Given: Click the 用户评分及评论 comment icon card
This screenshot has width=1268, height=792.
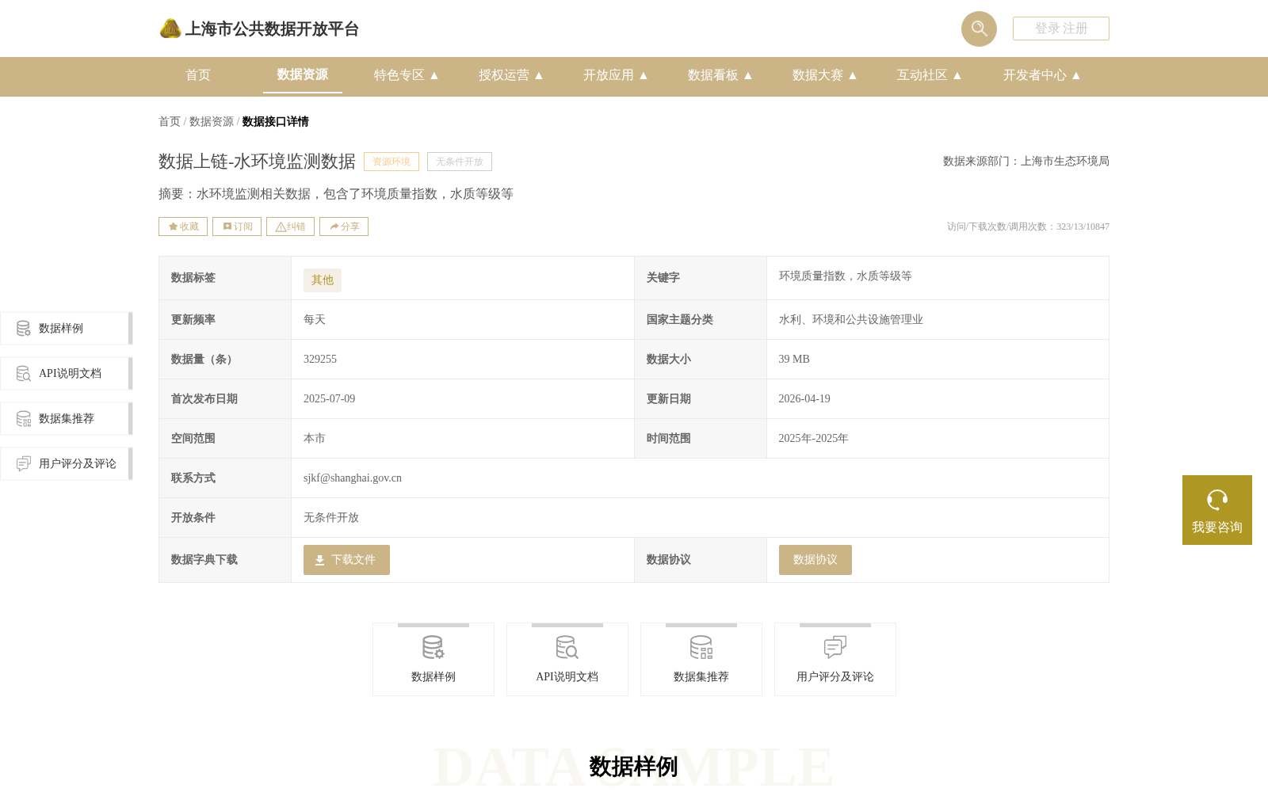Looking at the screenshot, I should (835, 659).
